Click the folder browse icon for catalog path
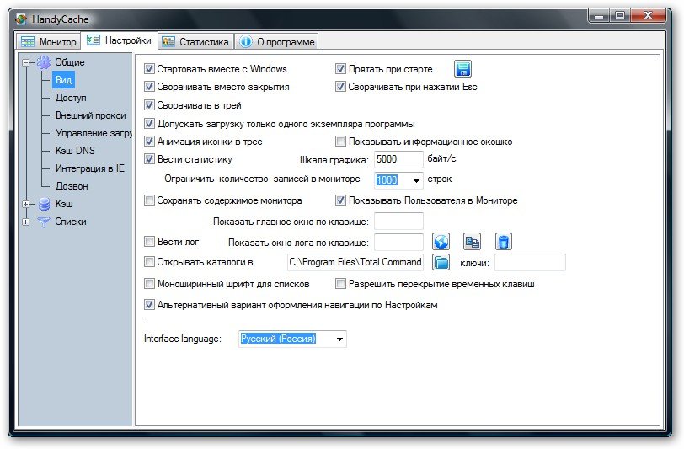Viewport: 684px width, 449px height. 441,263
